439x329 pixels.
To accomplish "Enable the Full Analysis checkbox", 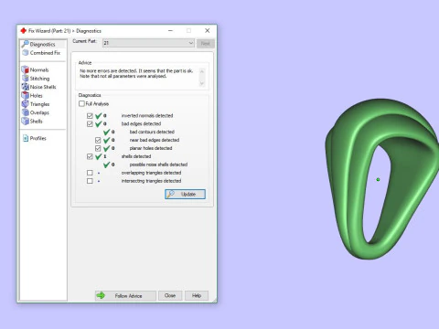I will pos(81,103).
